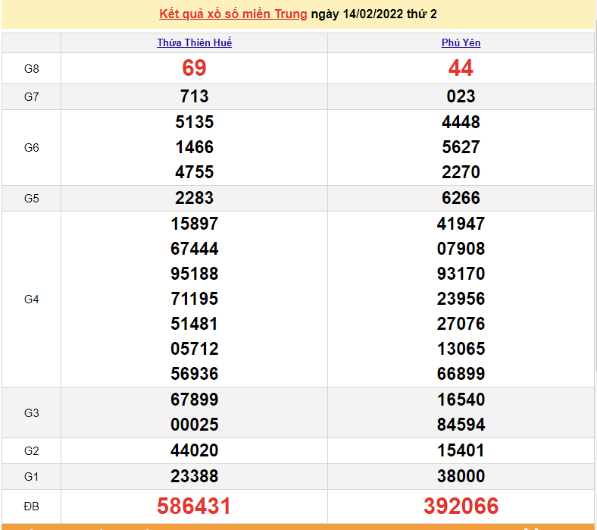Image resolution: width=597 pixels, height=530 pixels.
Task: Click the G5 number 6266
Action: coord(461,198)
